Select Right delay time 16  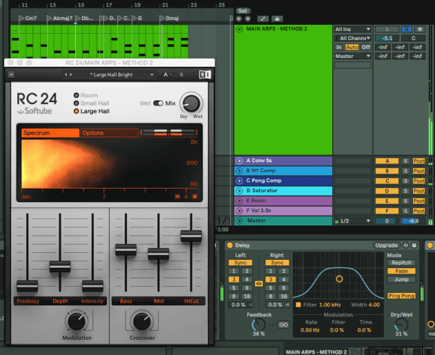tap(283, 296)
